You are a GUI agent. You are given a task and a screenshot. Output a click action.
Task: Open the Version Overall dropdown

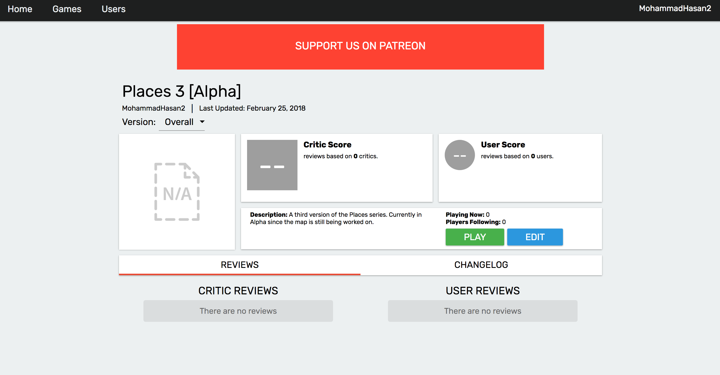[x=184, y=122]
